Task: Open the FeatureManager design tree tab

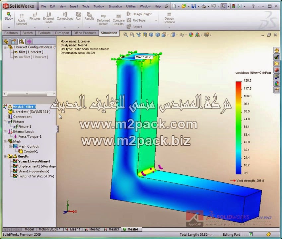Action: click(6, 42)
